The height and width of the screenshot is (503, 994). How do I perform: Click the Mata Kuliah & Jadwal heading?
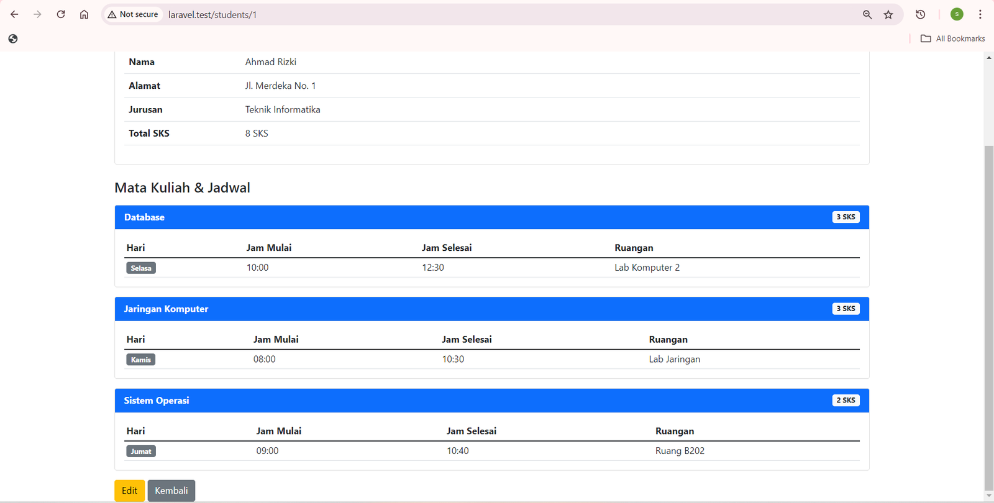(182, 188)
